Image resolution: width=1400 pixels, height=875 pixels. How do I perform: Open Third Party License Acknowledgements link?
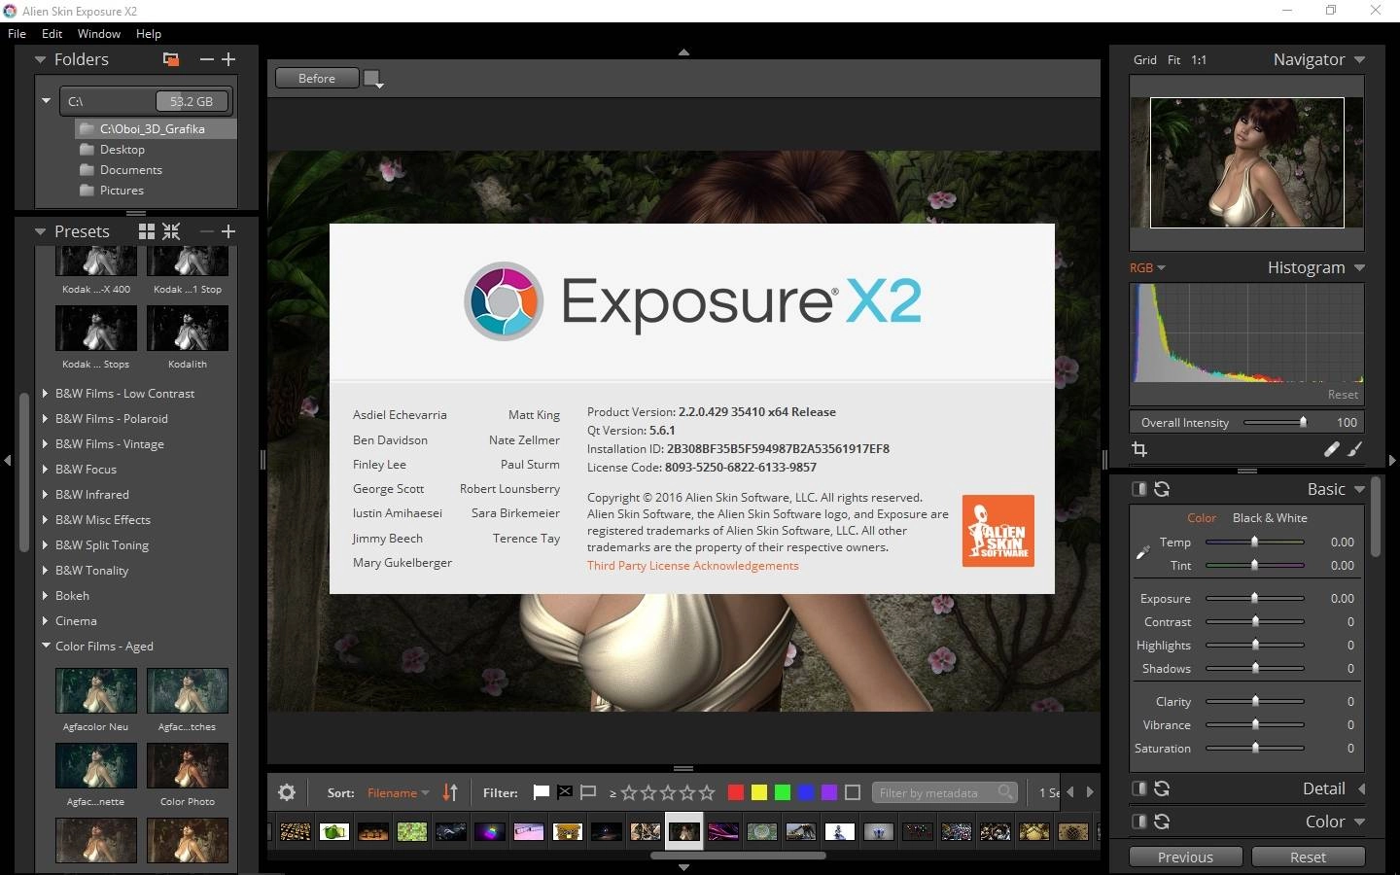click(693, 566)
